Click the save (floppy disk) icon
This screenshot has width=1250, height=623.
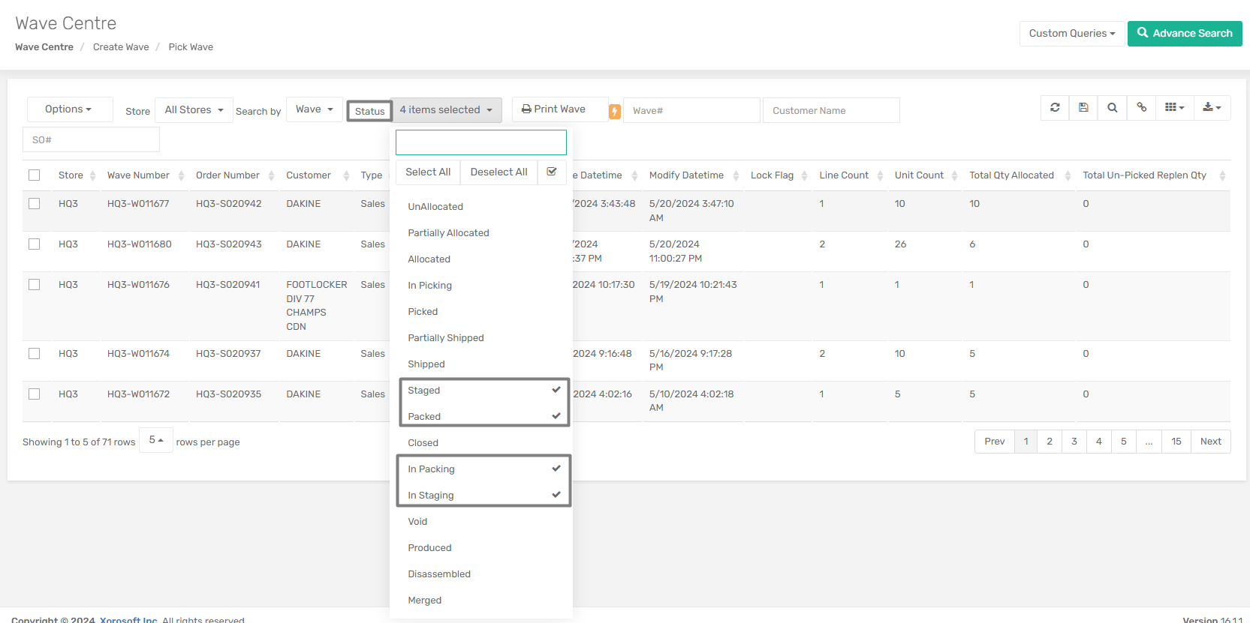click(x=1083, y=108)
